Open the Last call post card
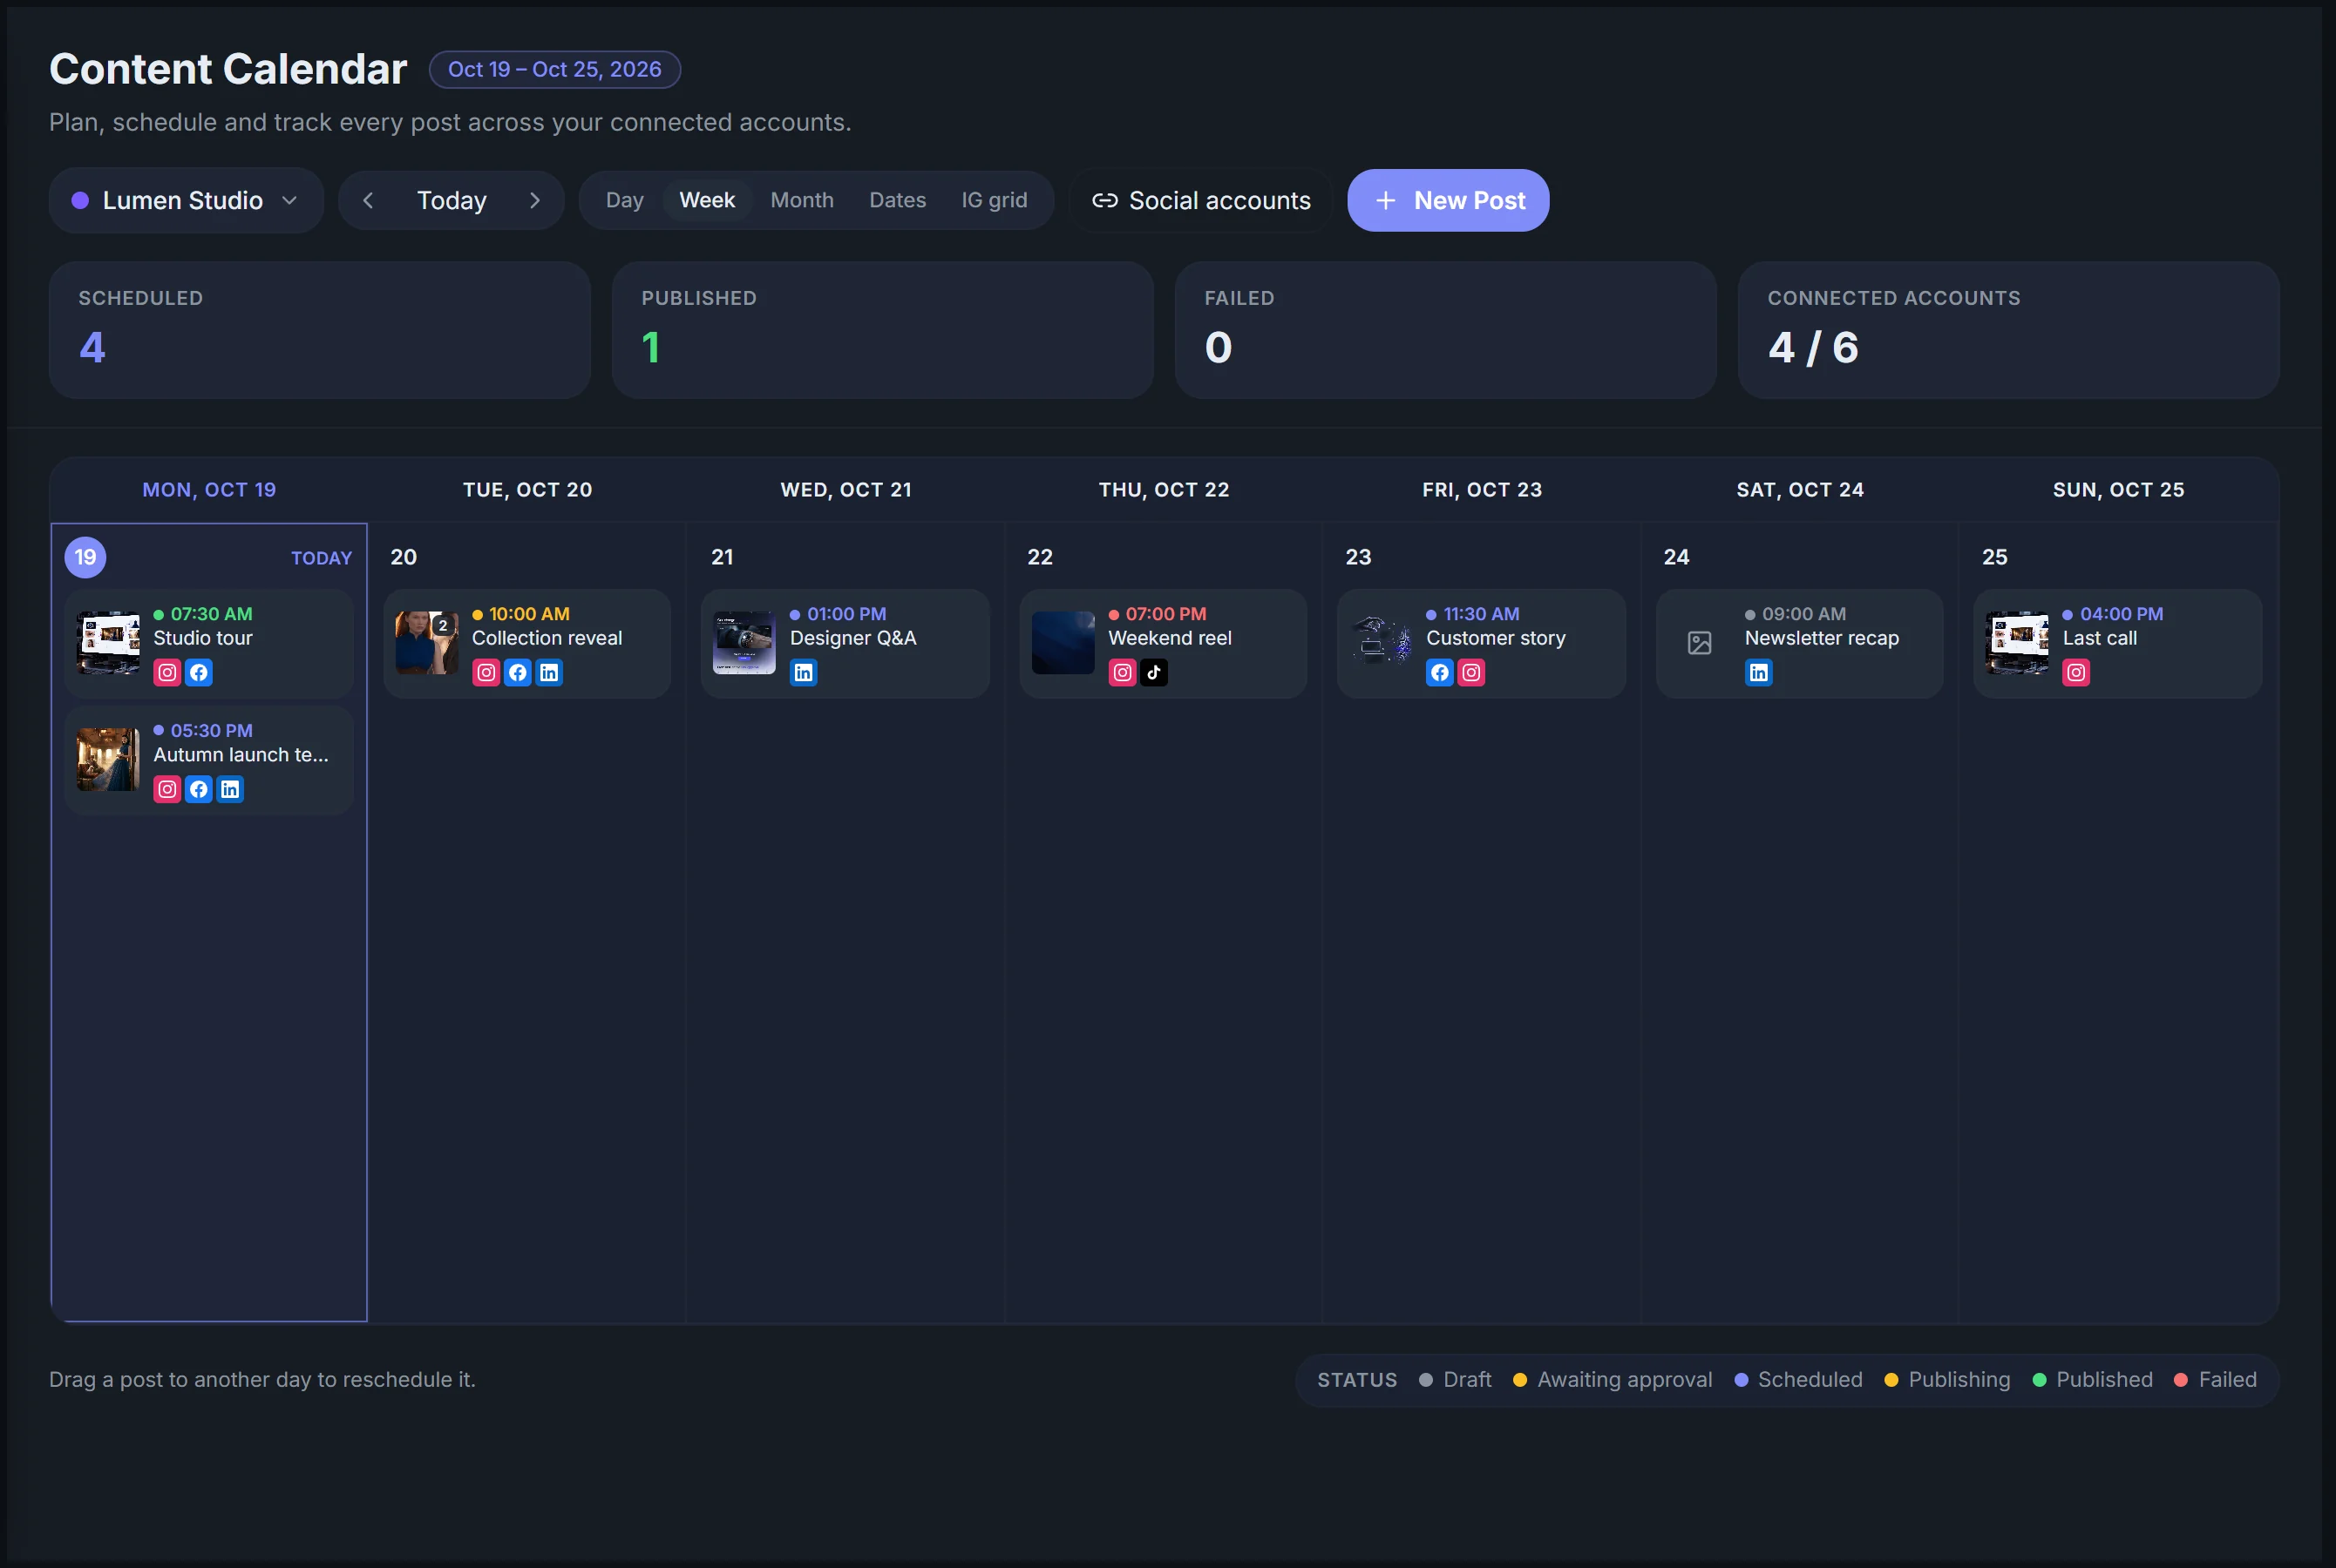Screen dimensions: 2336x1568 pyautogui.click(x=2118, y=644)
